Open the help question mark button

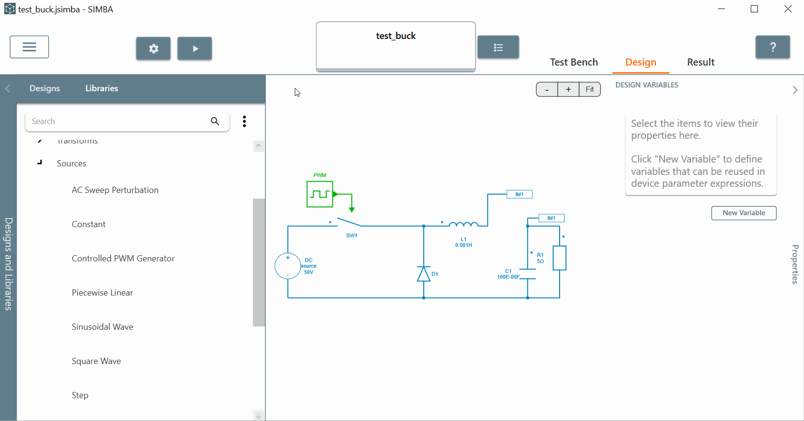(x=773, y=47)
